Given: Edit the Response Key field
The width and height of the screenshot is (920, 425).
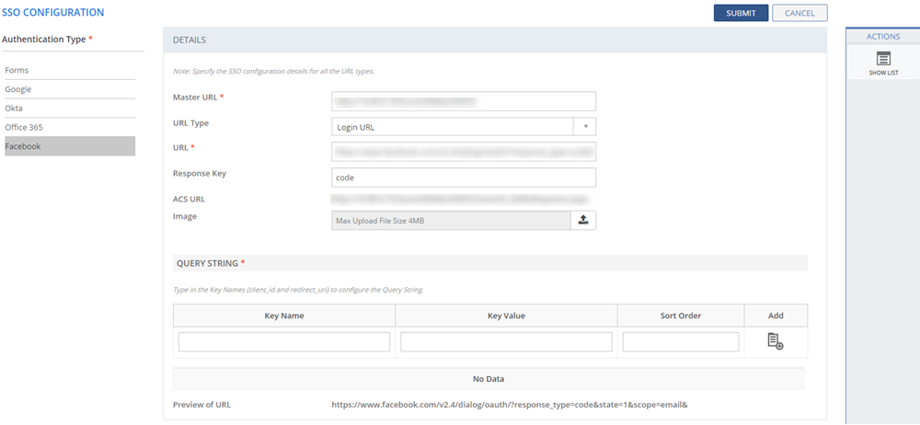Looking at the screenshot, I should pos(464,177).
